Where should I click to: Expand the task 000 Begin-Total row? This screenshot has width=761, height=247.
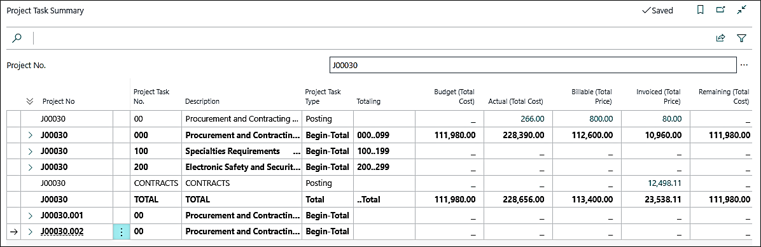tap(31, 136)
